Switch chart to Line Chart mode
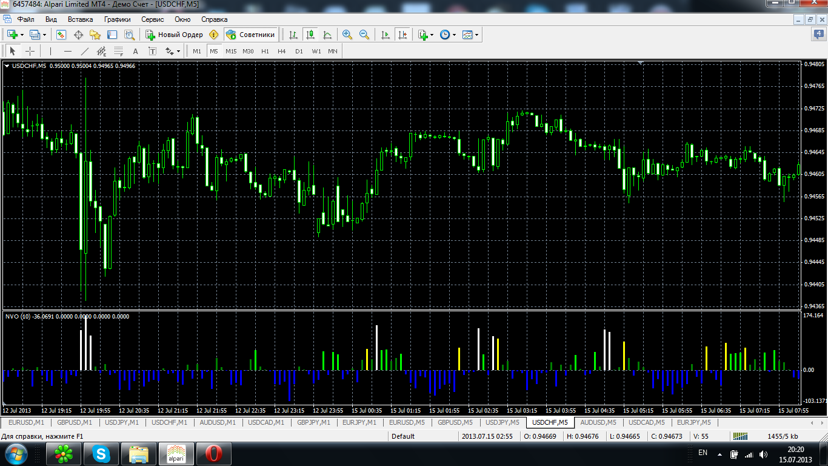 [x=327, y=35]
